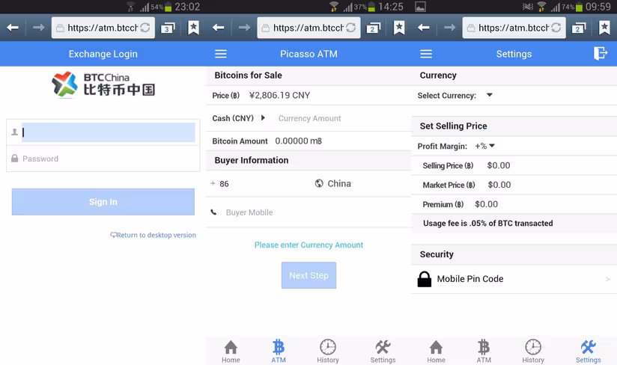The width and height of the screenshot is (617, 365).
Task: Click Bitcoin Amount 0.00000 mB value
Action: point(298,141)
